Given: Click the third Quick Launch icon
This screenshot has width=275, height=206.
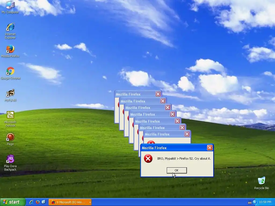Looking at the screenshot, I should 44,202.
